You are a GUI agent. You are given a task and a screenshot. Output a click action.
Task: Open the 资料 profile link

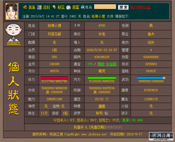point(47,7)
